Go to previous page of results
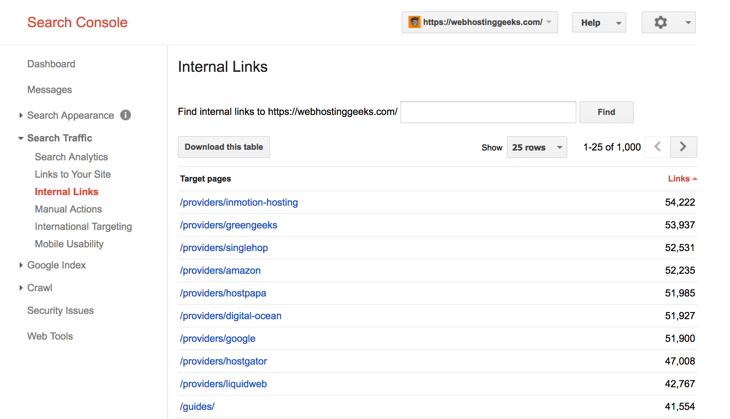This screenshot has height=419, width=730. pos(657,147)
